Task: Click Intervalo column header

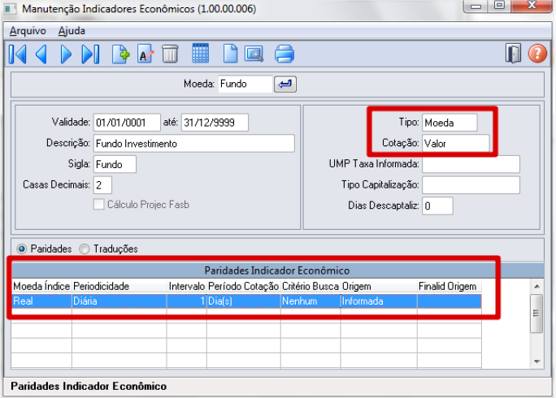Action: [x=187, y=286]
